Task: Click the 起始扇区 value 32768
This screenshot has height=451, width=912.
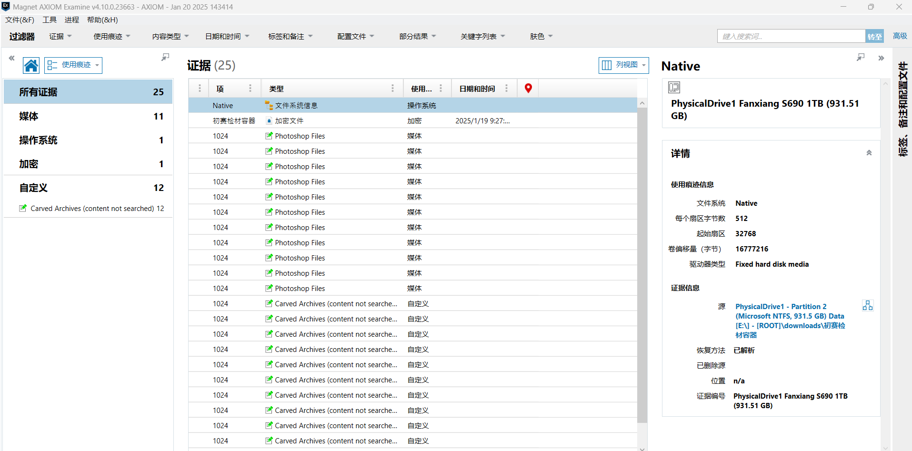Action: (745, 233)
